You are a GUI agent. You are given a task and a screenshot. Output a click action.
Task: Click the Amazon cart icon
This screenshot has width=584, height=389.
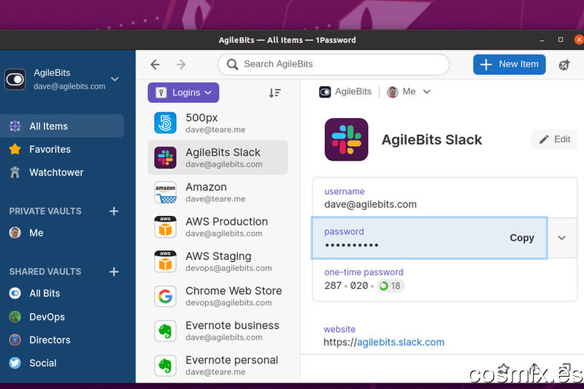coord(166,193)
